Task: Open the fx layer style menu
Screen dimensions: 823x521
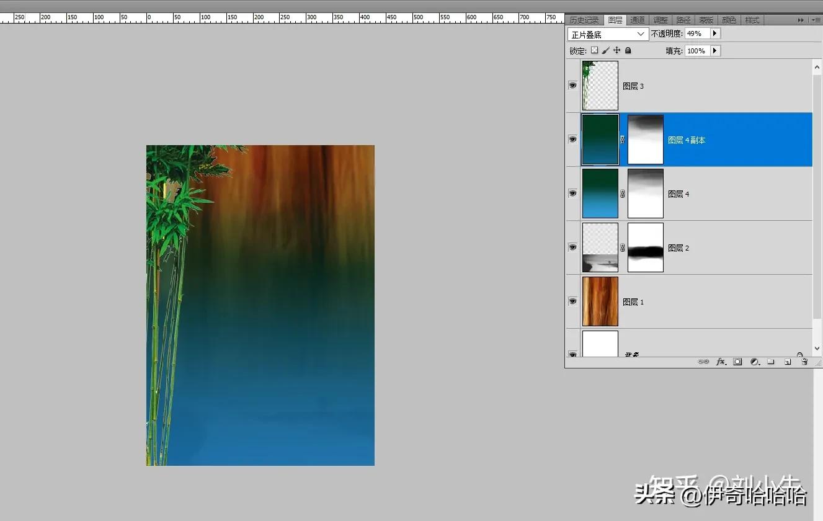Action: 721,362
